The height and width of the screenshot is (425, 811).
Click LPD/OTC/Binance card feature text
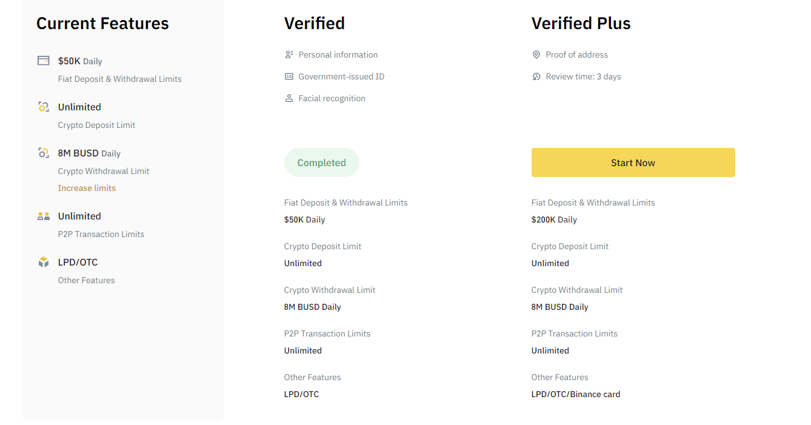coord(575,394)
